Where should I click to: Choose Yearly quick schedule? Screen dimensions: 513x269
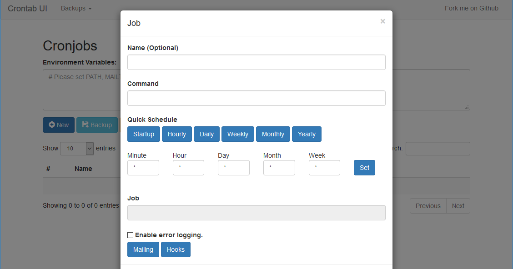coord(307,134)
